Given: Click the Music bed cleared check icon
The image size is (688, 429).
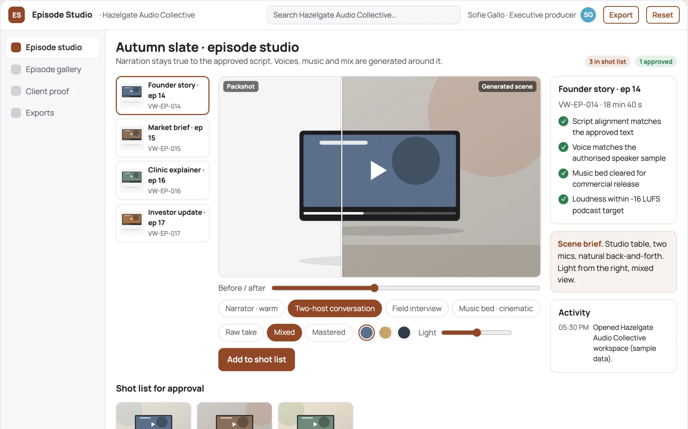Looking at the screenshot, I should (x=563, y=173).
